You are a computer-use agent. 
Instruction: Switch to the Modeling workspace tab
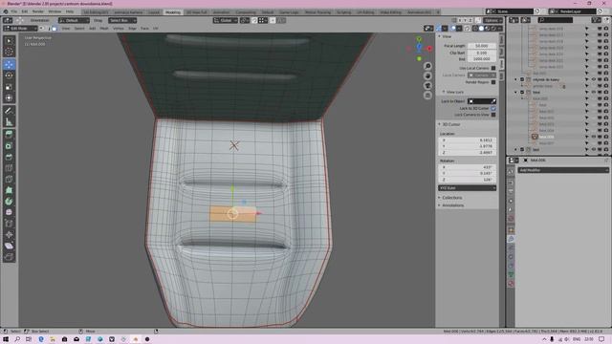coord(173,12)
